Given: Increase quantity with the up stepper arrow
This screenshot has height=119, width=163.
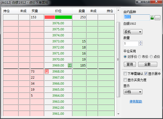Looking at the screenshot, I should pos(141,42).
